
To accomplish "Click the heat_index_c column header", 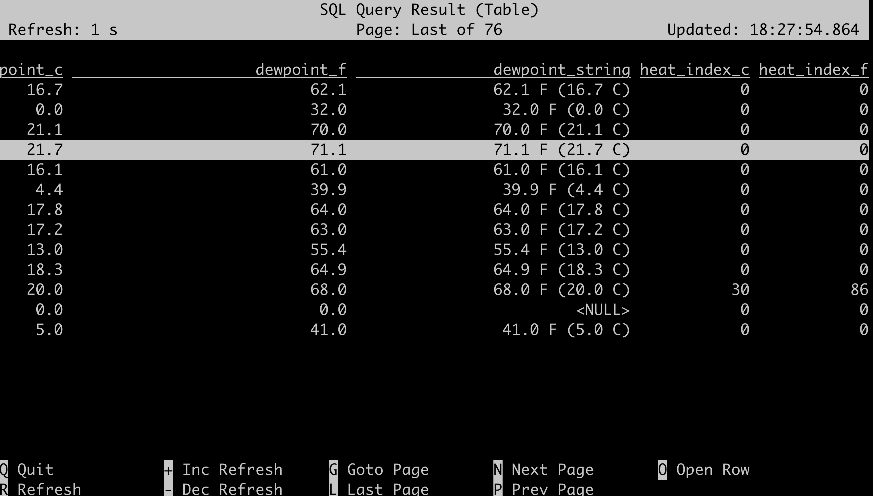I will pyautogui.click(x=694, y=70).
